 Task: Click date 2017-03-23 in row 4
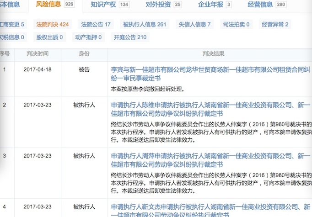pos(38,207)
